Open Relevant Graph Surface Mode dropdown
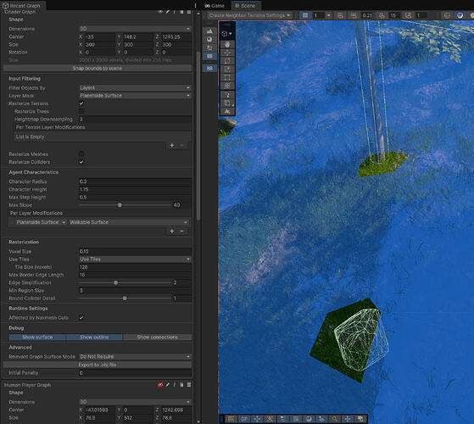The width and height of the screenshot is (474, 424). point(135,357)
